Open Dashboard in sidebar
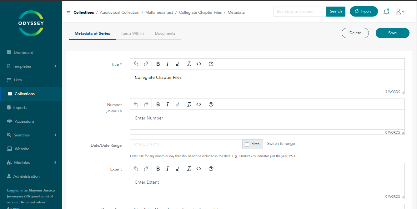417x209 pixels. (31, 53)
